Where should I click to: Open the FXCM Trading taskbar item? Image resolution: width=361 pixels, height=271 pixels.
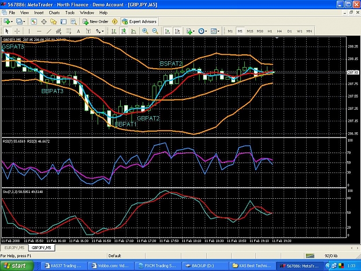point(158,266)
